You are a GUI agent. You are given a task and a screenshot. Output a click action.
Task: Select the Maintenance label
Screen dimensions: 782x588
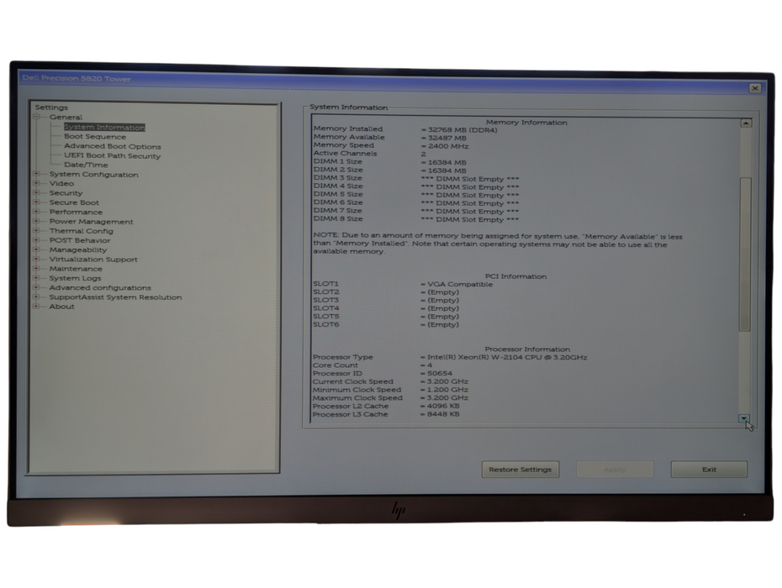coord(76,269)
